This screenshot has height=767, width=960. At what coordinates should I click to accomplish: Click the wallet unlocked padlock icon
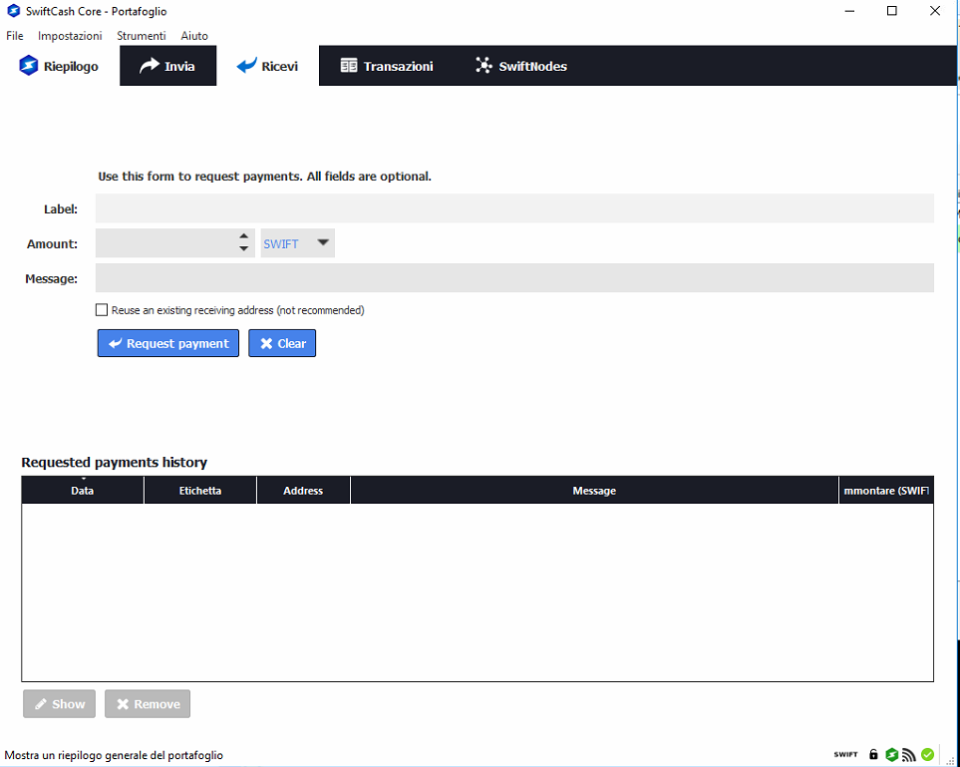click(x=873, y=754)
